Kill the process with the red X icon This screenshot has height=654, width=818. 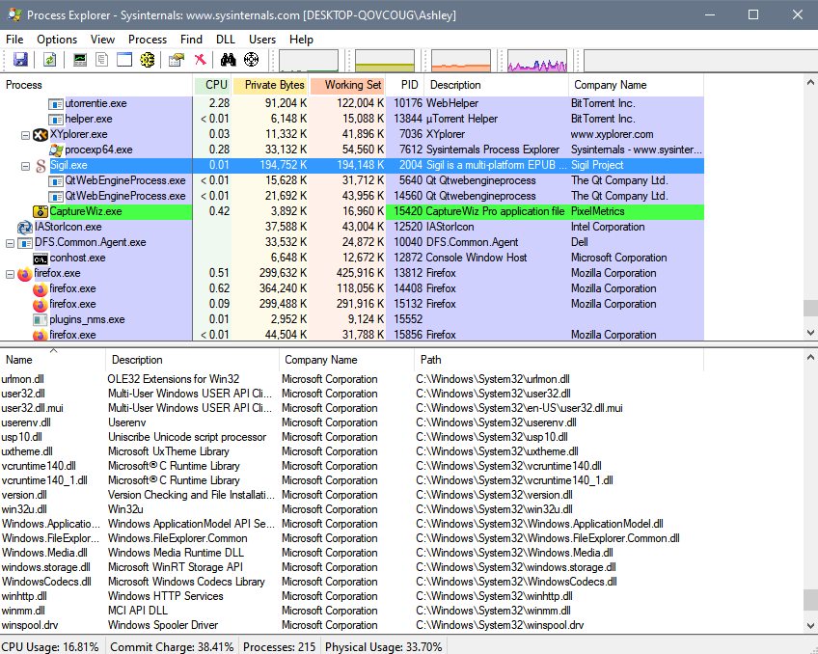tap(200, 60)
